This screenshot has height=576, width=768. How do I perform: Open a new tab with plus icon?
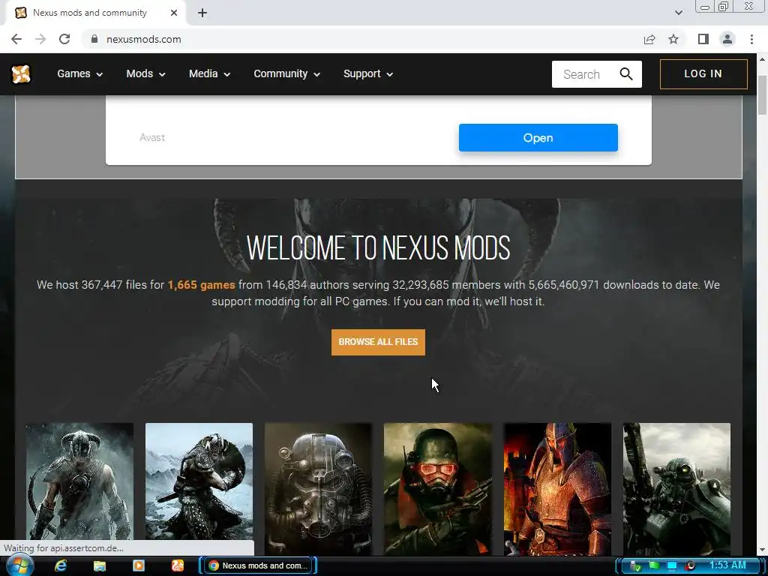click(x=202, y=13)
